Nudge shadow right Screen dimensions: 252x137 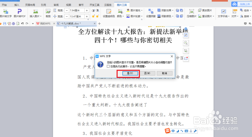(x=181, y=16)
